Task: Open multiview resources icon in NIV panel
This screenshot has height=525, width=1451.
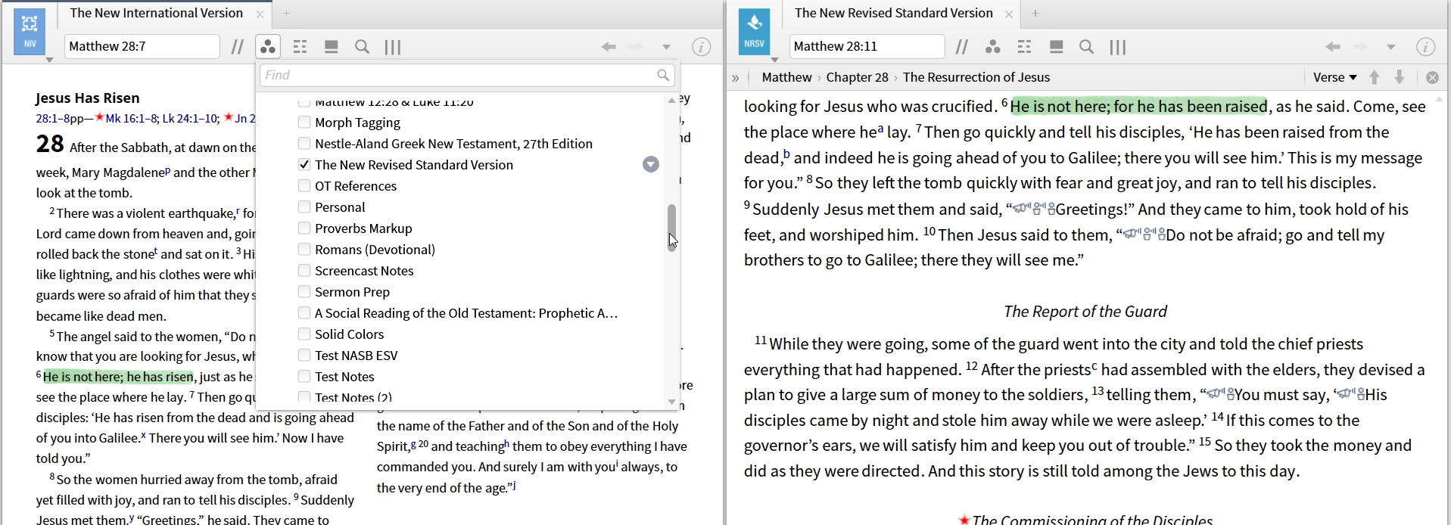Action: 331,47
